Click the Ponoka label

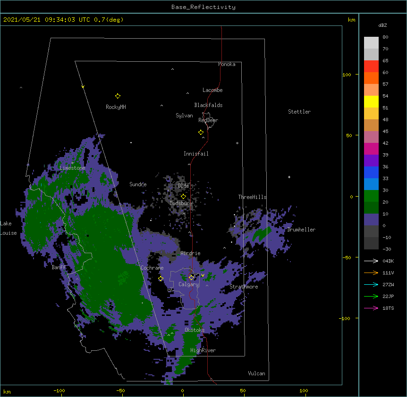[227, 64]
